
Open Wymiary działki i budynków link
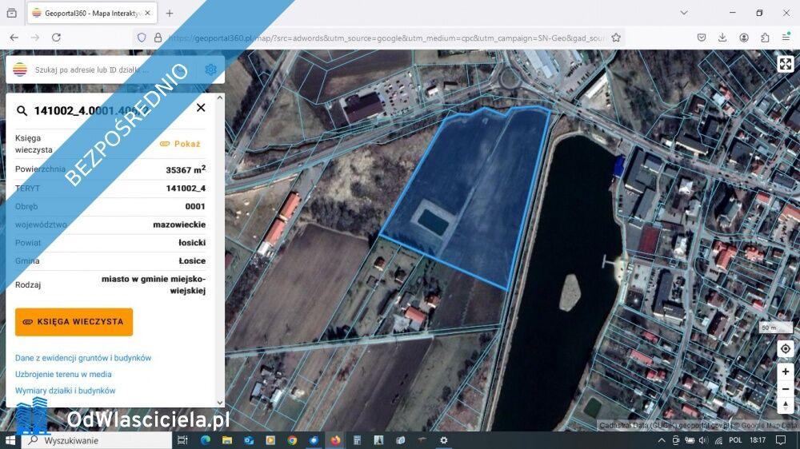point(66,391)
